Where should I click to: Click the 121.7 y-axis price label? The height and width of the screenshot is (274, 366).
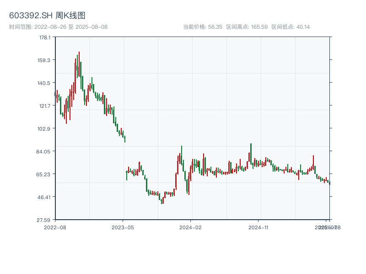[x=44, y=106]
